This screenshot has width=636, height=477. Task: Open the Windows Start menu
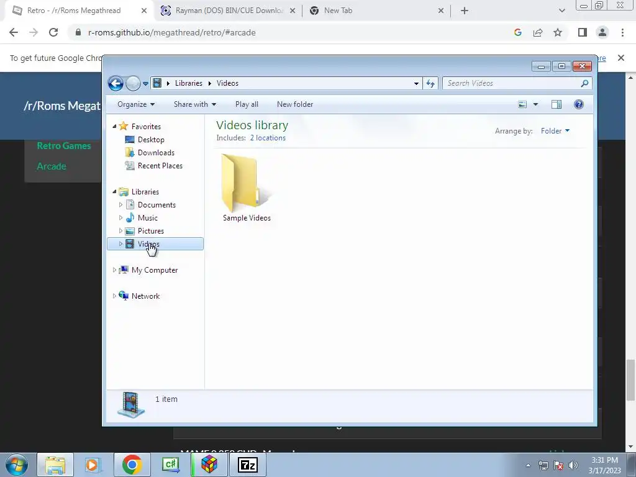click(x=17, y=465)
